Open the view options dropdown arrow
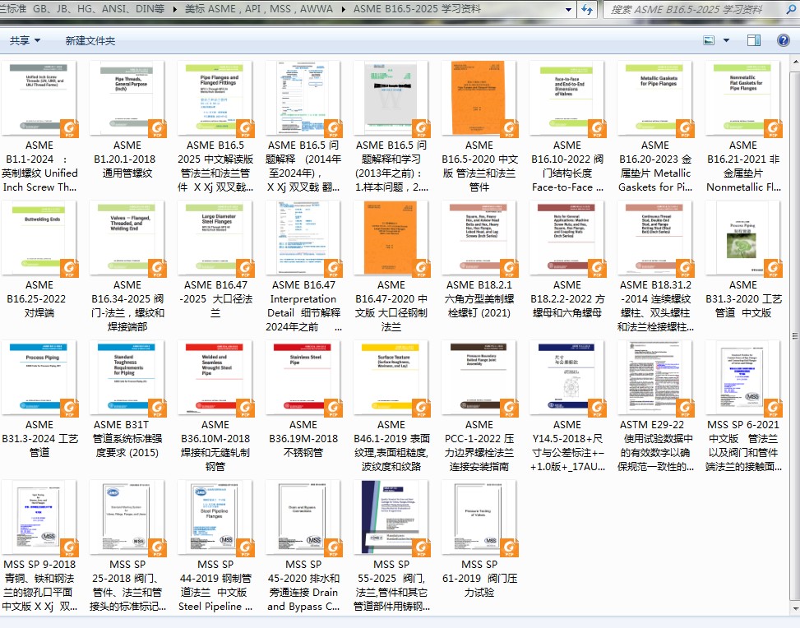 click(x=726, y=40)
